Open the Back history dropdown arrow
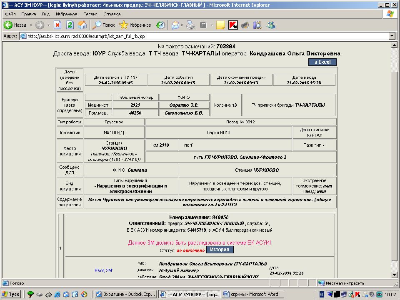 (31, 25)
